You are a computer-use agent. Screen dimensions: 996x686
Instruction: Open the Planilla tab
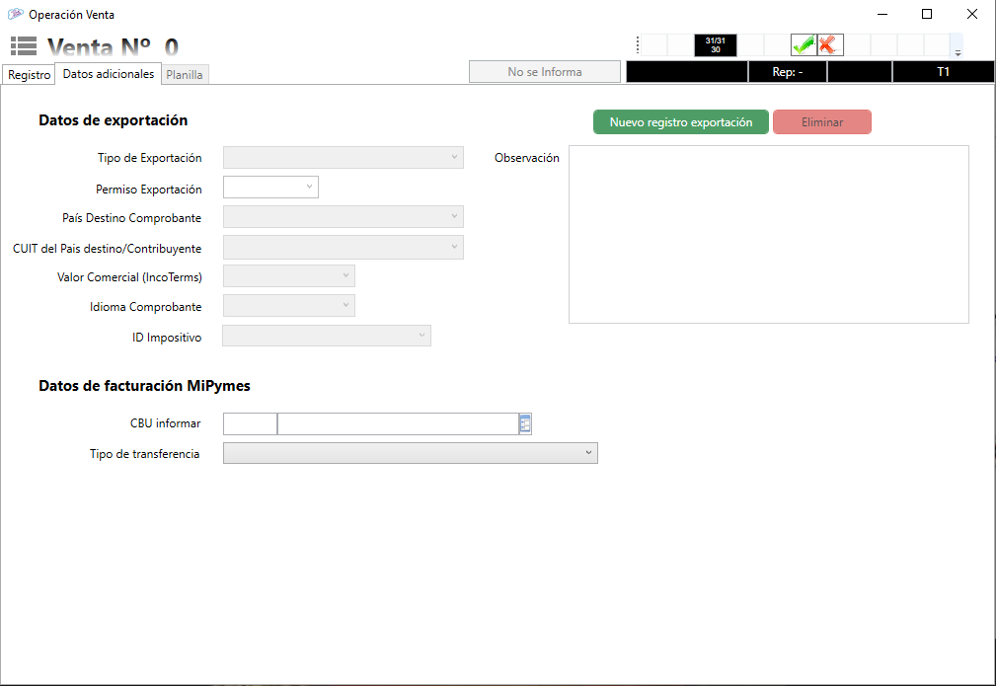185,74
